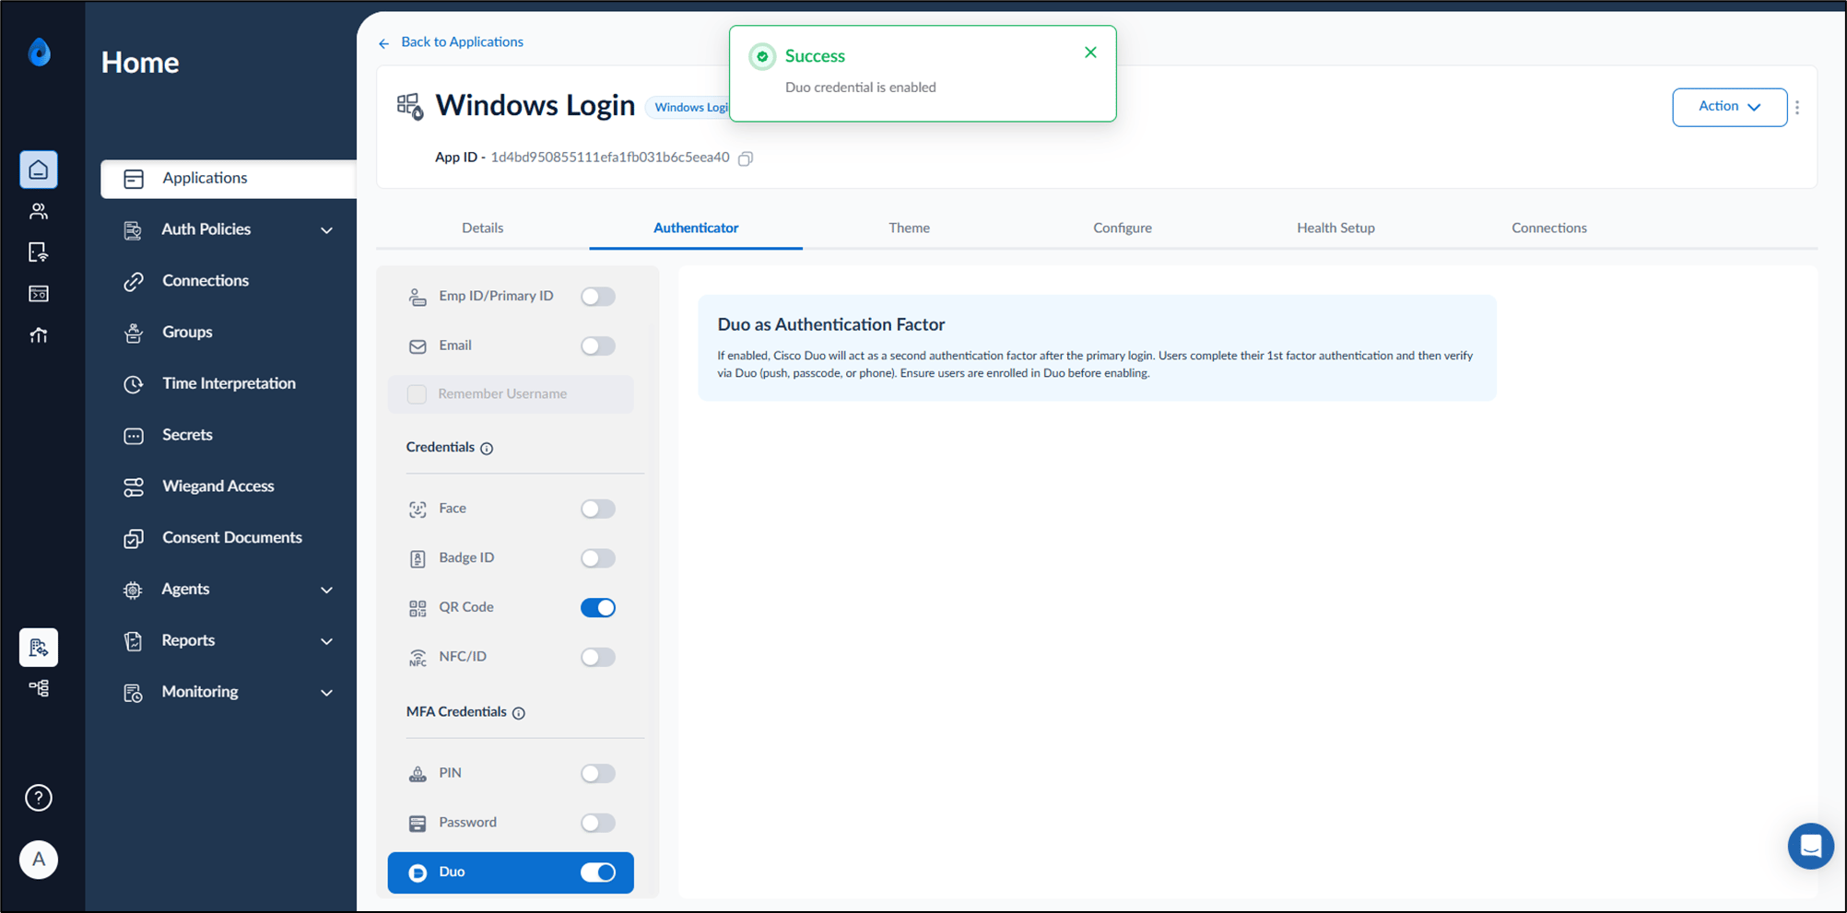1847x913 pixels.
Task: Check the Remember Username checkbox
Action: 417,394
